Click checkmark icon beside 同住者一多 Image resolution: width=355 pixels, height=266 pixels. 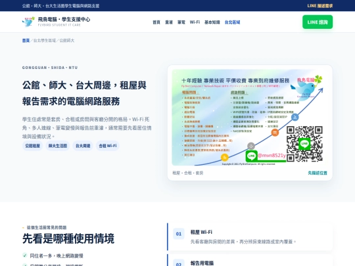25,255
